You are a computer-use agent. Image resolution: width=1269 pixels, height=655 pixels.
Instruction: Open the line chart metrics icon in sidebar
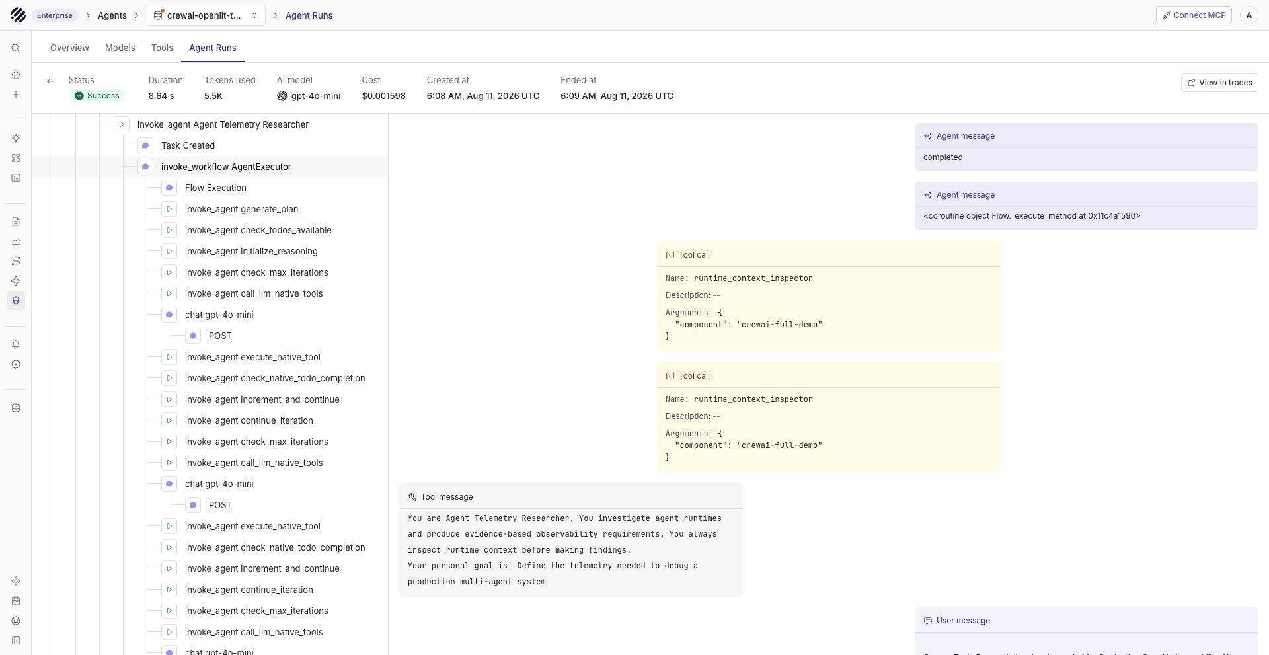[16, 241]
